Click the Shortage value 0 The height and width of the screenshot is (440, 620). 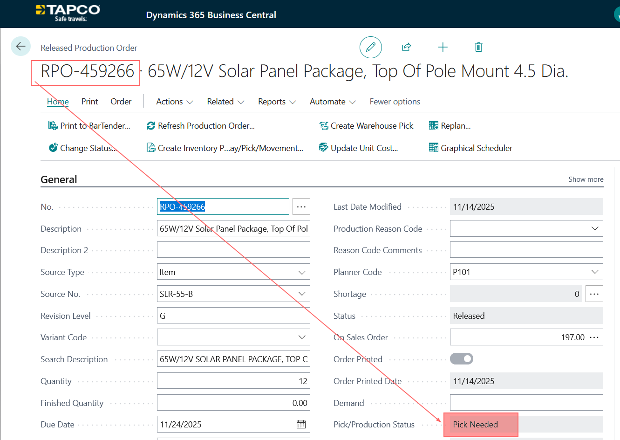[x=516, y=294]
